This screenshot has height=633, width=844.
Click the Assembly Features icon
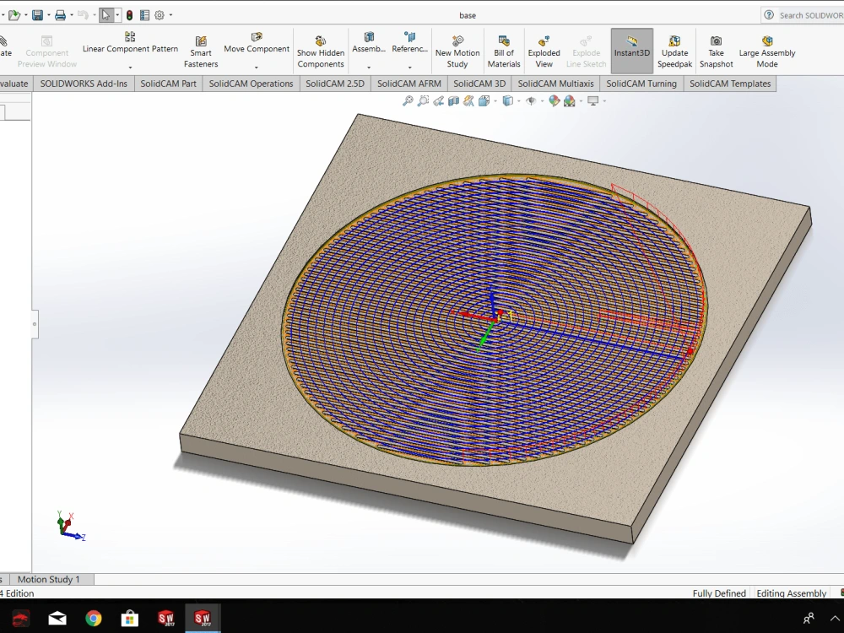click(x=369, y=36)
